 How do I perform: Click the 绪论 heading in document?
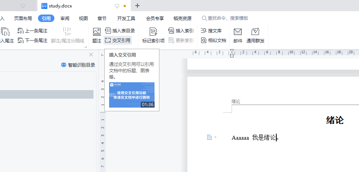point(335,121)
